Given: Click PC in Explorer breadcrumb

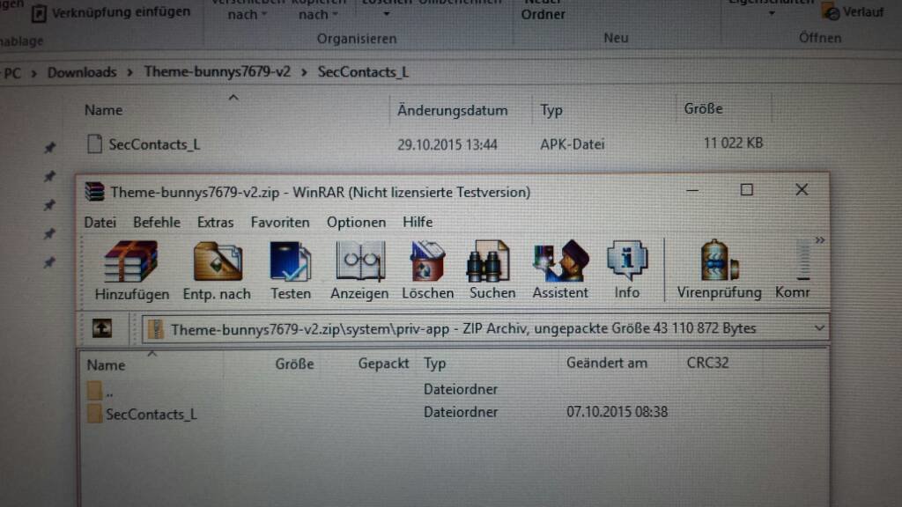Looking at the screenshot, I should (x=12, y=73).
